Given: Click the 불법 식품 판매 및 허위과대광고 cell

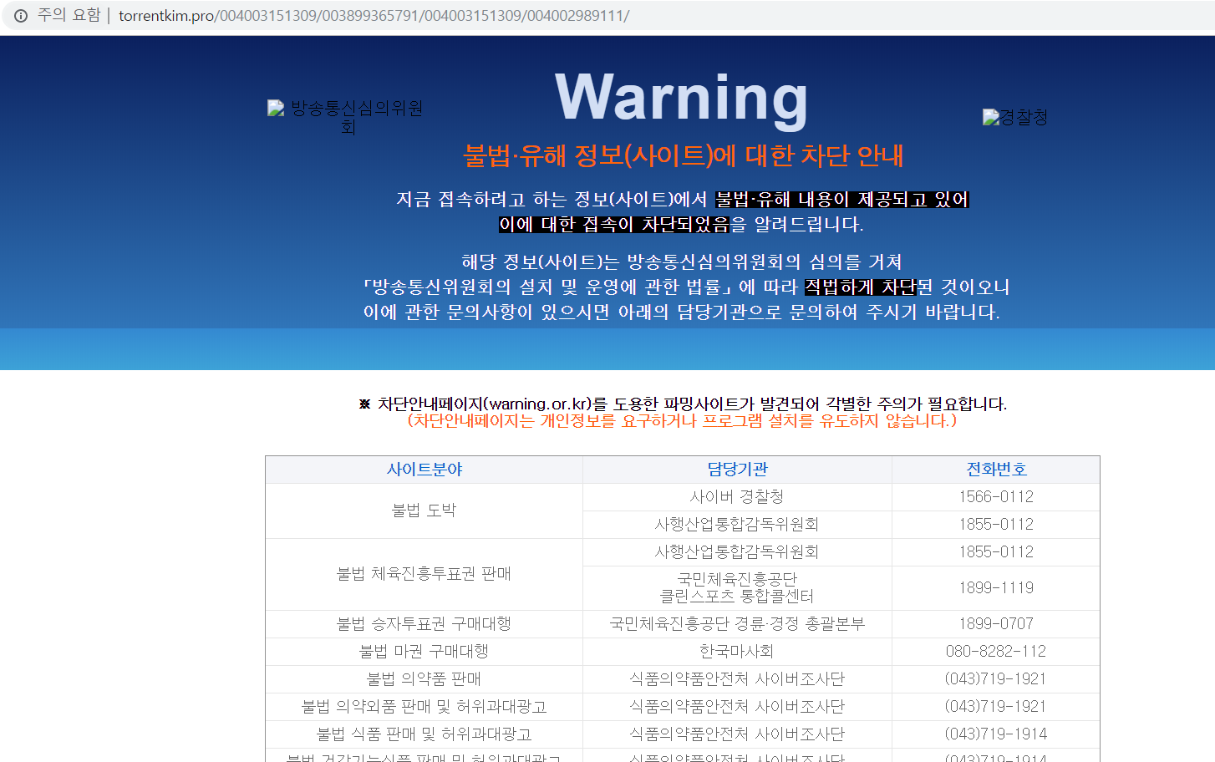Looking at the screenshot, I should click(424, 734).
